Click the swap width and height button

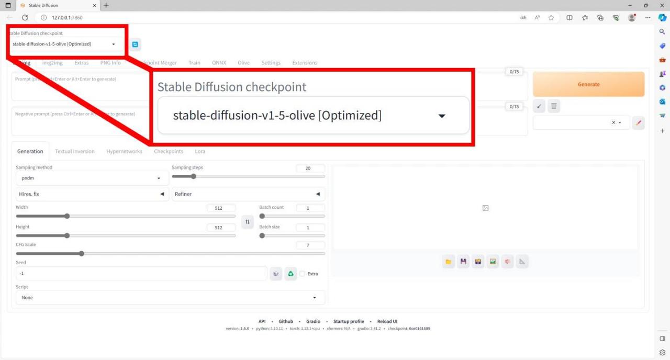(248, 222)
